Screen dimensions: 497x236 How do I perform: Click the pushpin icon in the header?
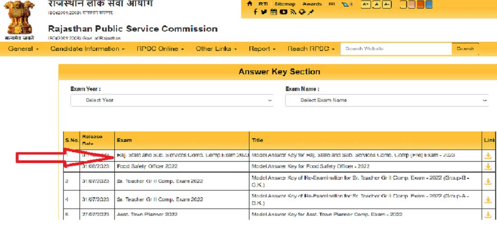[x=311, y=12]
